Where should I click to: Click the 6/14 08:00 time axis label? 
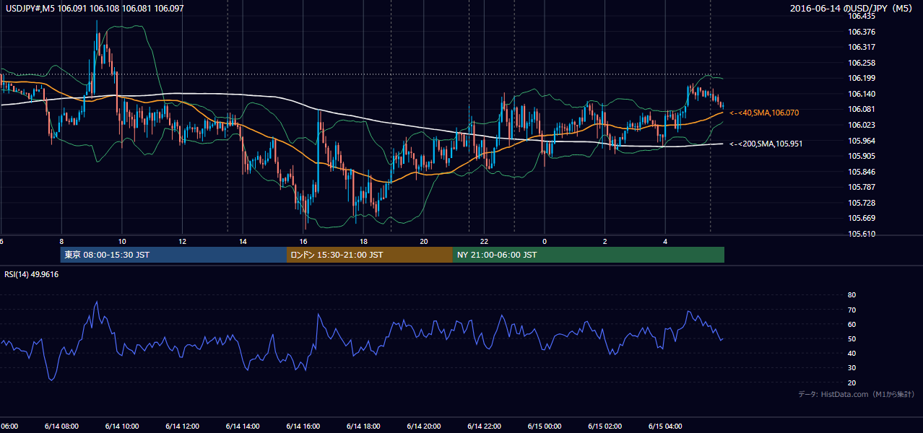(61, 427)
